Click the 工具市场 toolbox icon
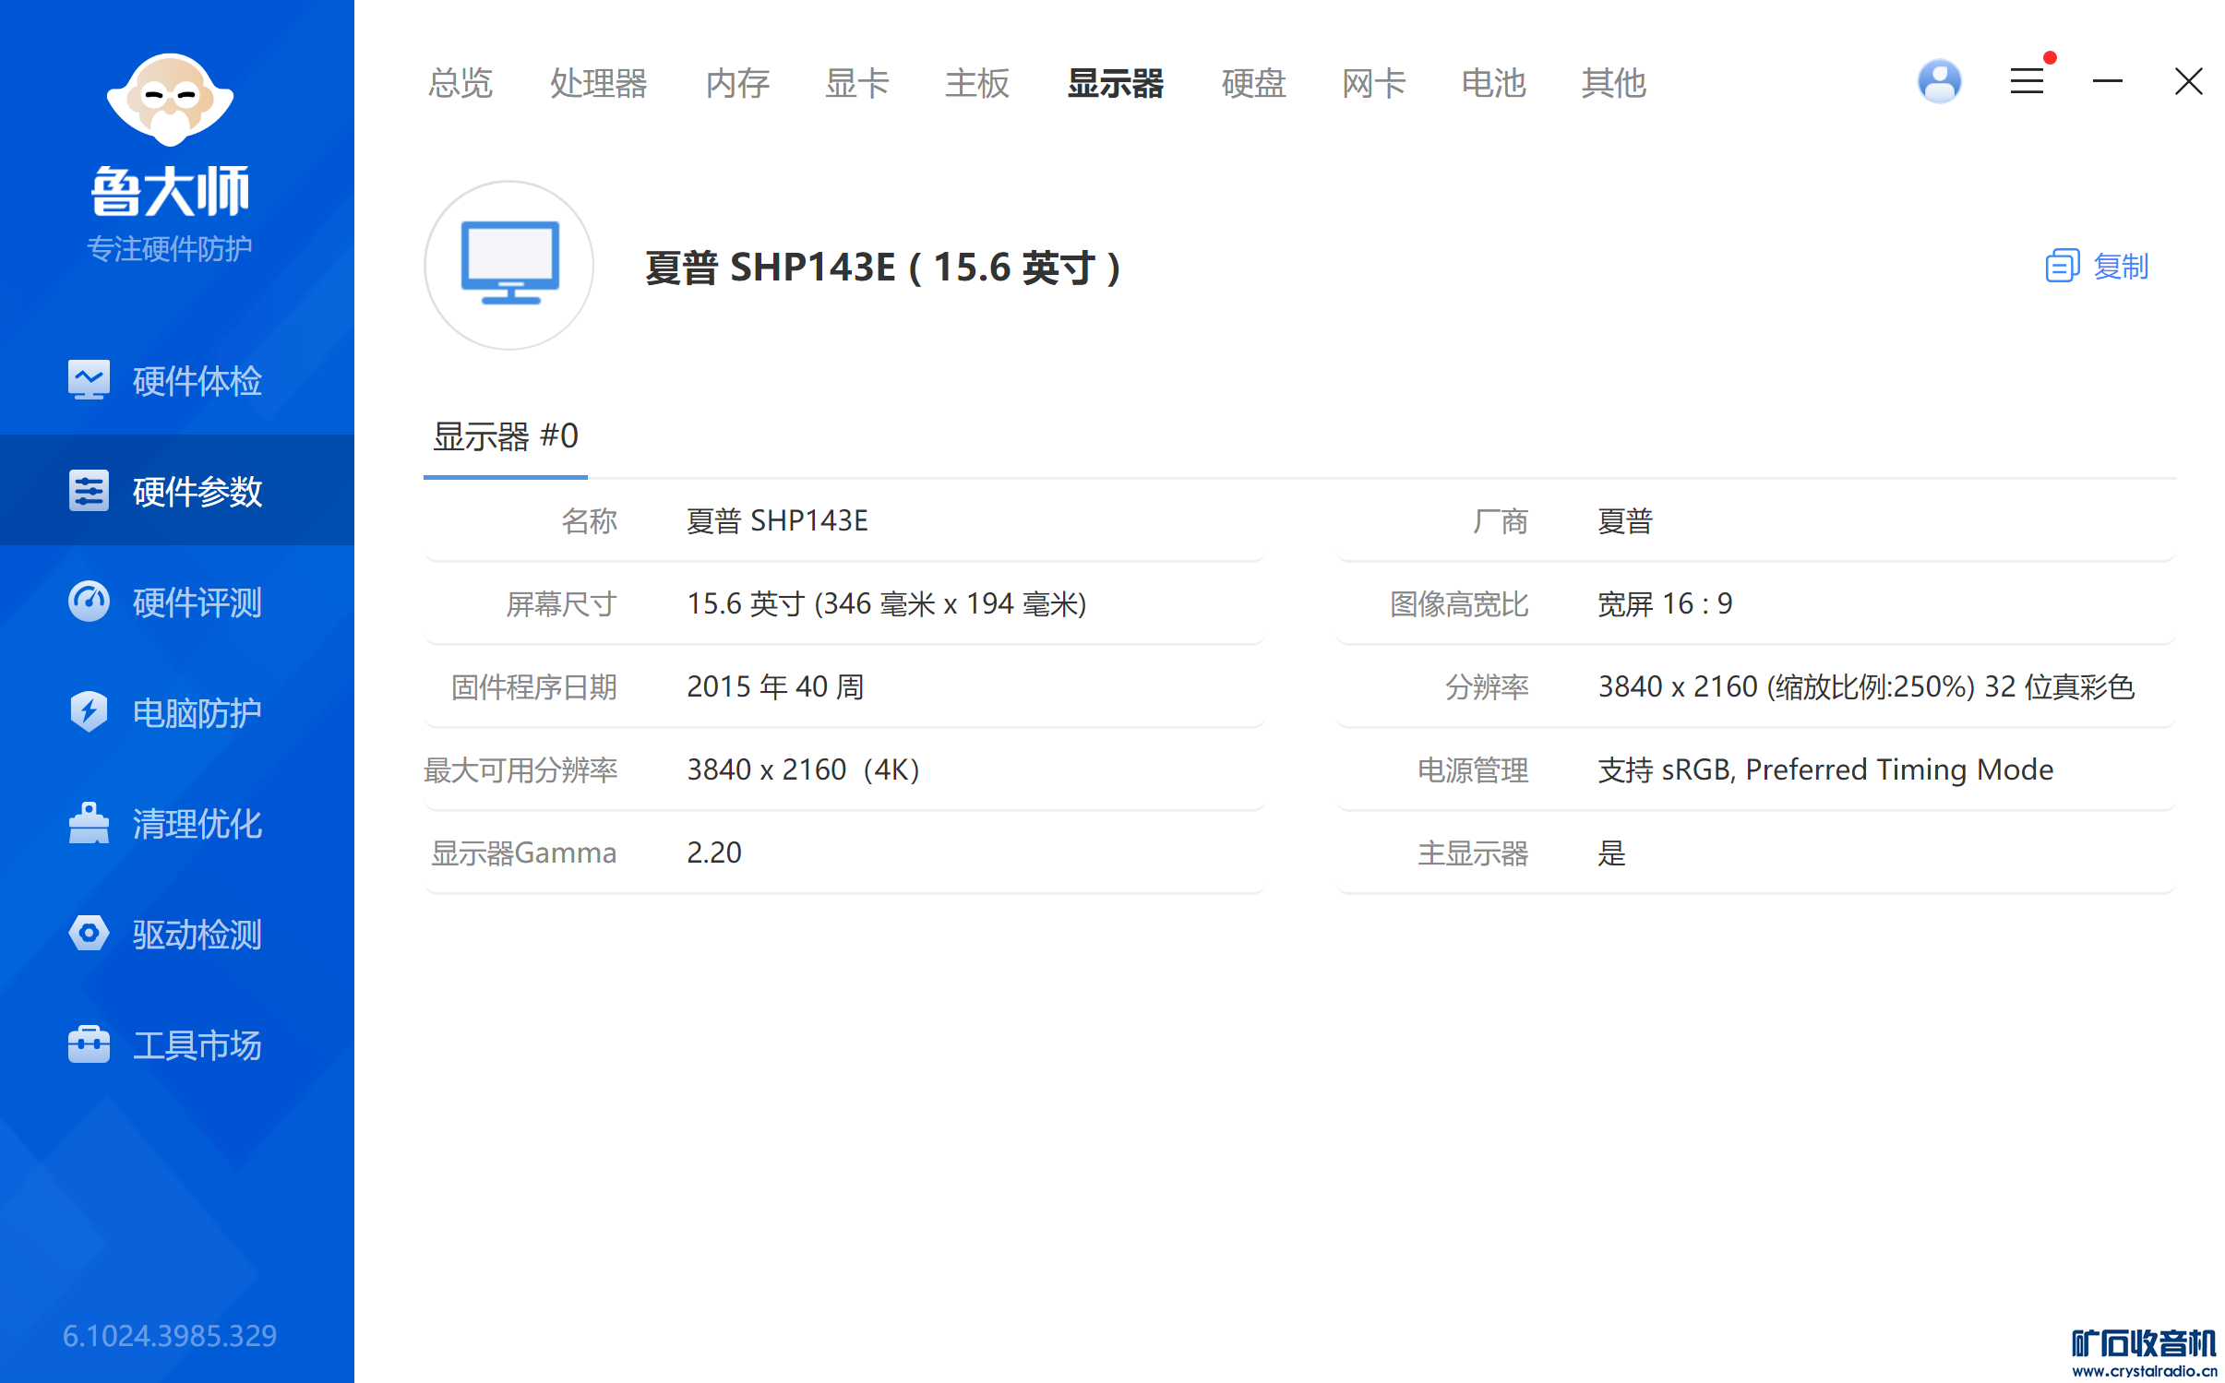 tap(89, 1044)
